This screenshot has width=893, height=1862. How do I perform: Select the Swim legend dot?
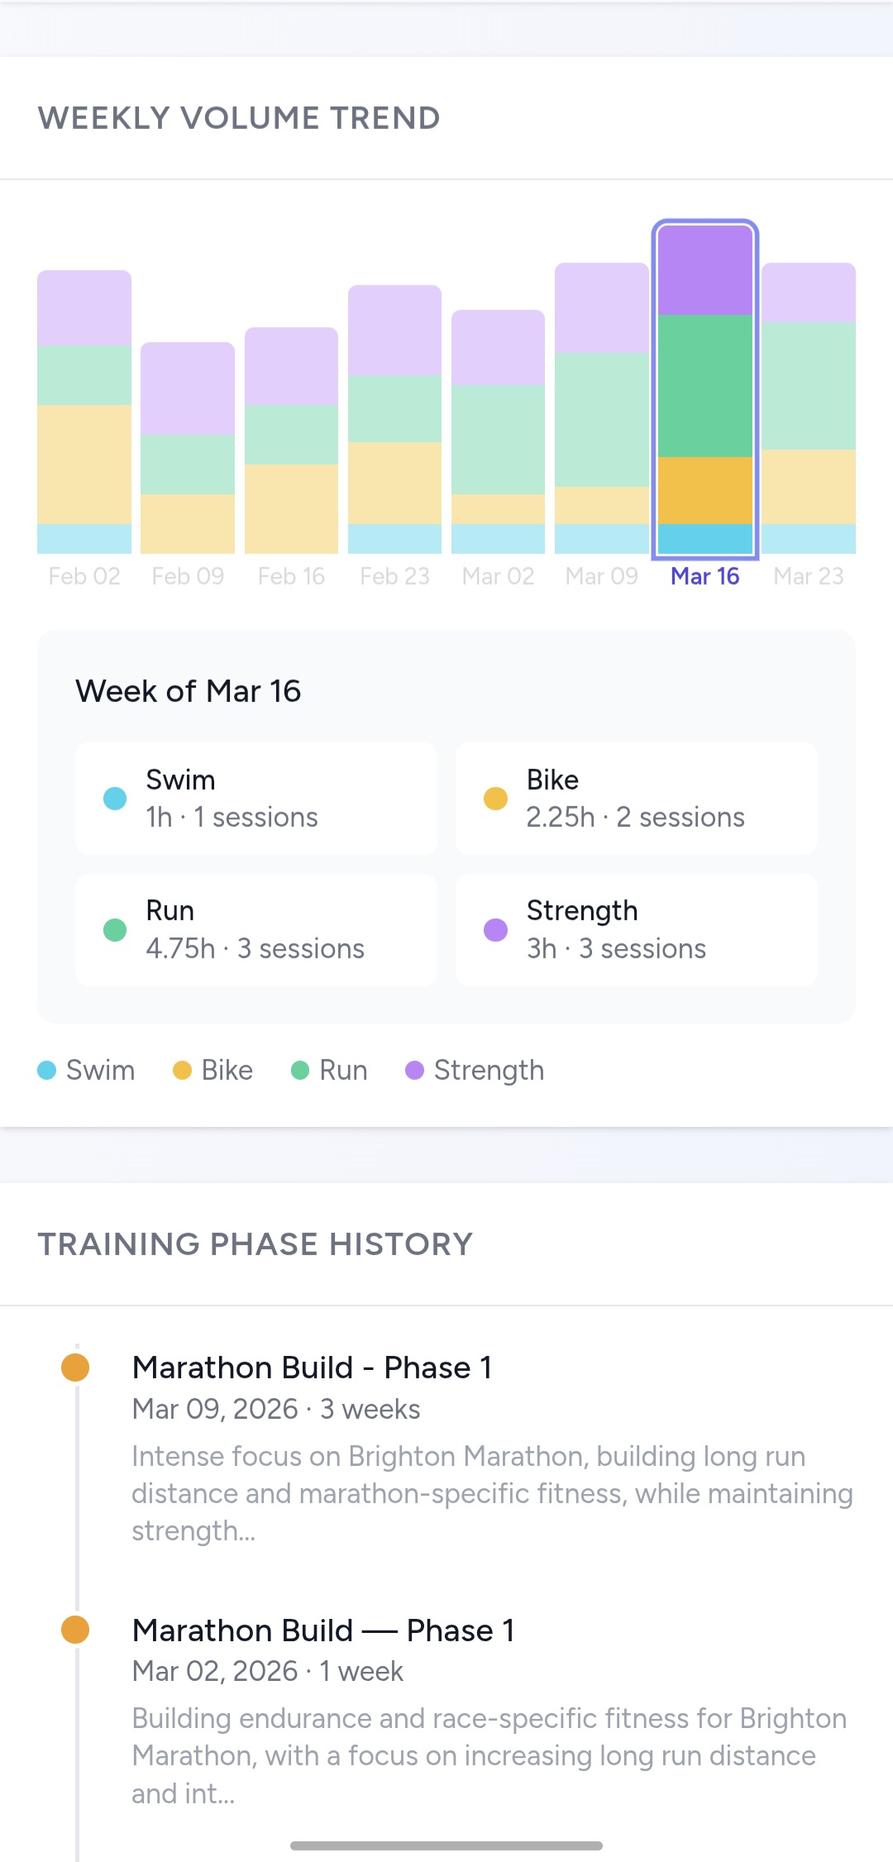click(47, 1070)
